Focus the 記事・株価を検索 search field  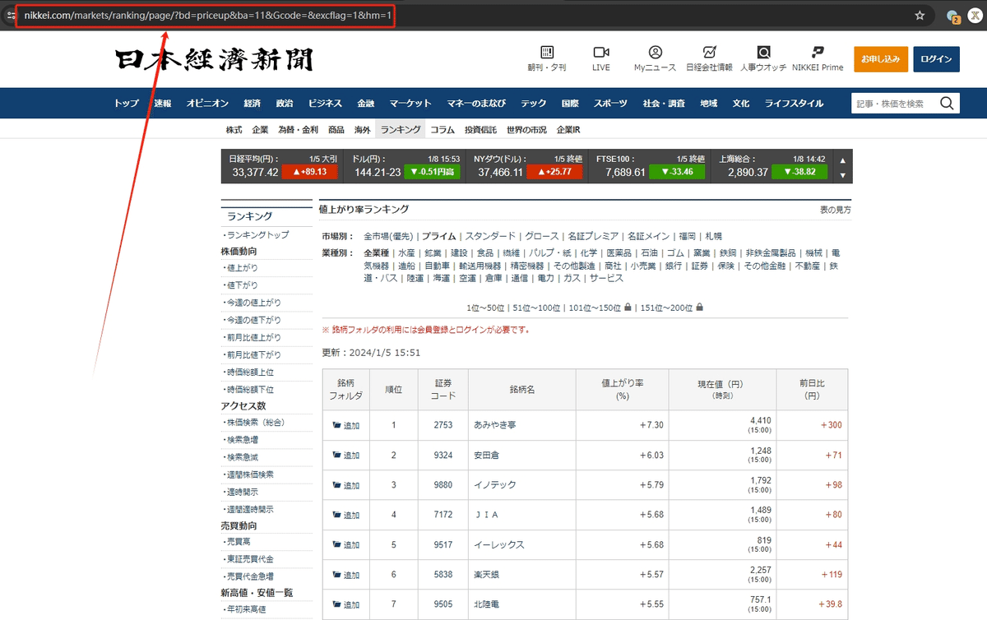(x=895, y=103)
